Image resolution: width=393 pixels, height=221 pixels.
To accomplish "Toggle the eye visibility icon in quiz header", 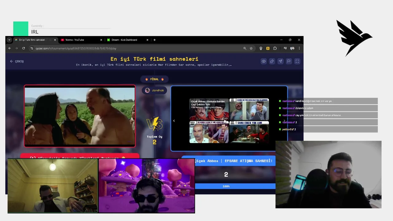I will point(263,61).
